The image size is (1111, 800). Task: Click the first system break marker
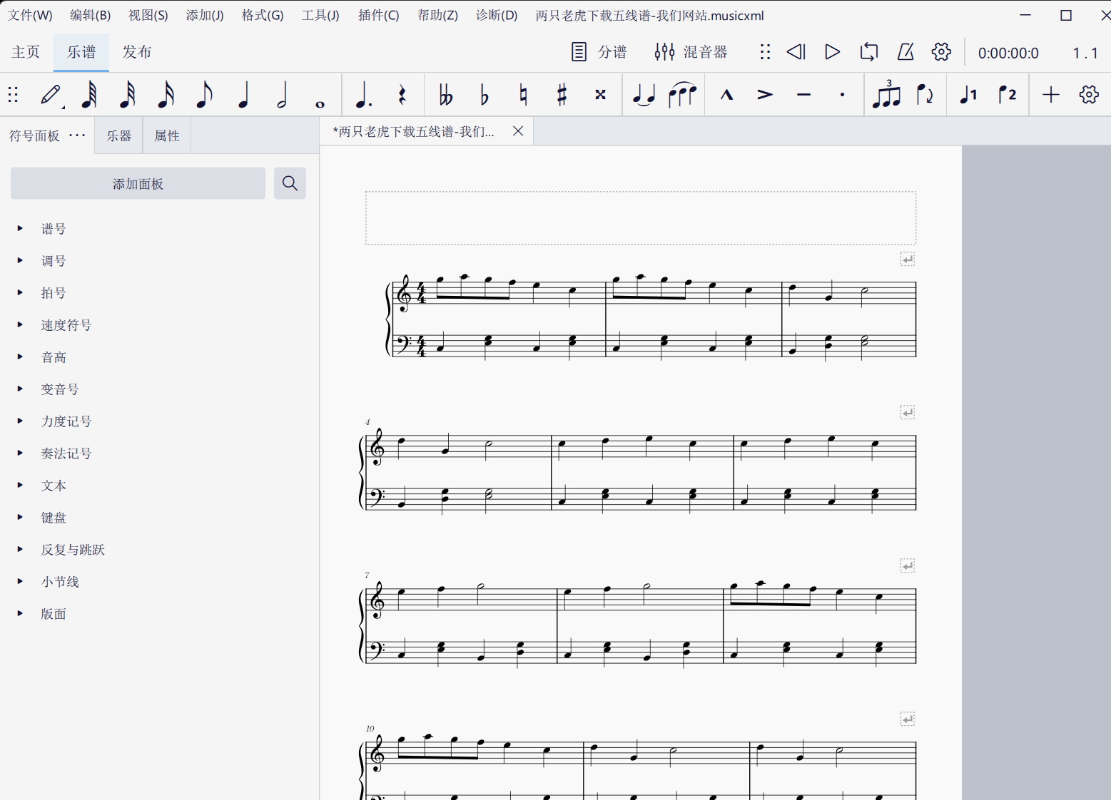point(908,260)
